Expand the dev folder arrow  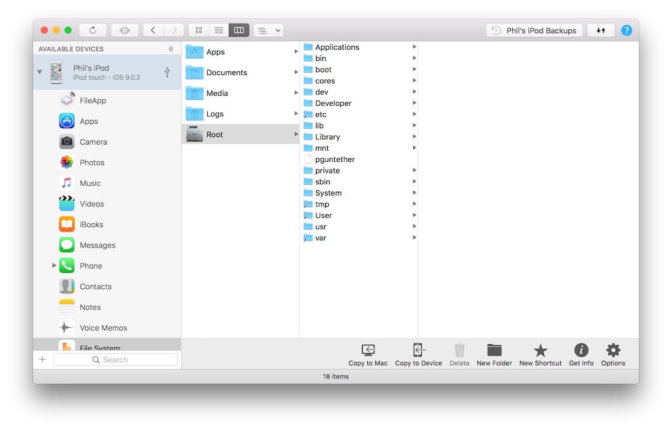[x=414, y=92]
